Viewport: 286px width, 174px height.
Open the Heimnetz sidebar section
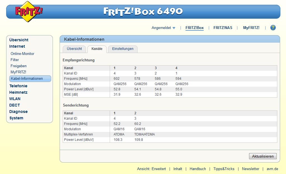click(x=18, y=92)
